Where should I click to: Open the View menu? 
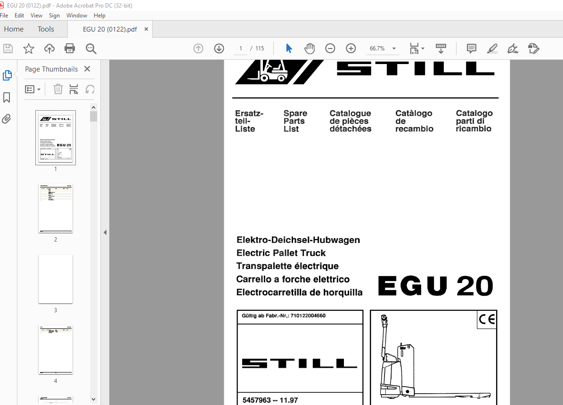pyautogui.click(x=36, y=16)
